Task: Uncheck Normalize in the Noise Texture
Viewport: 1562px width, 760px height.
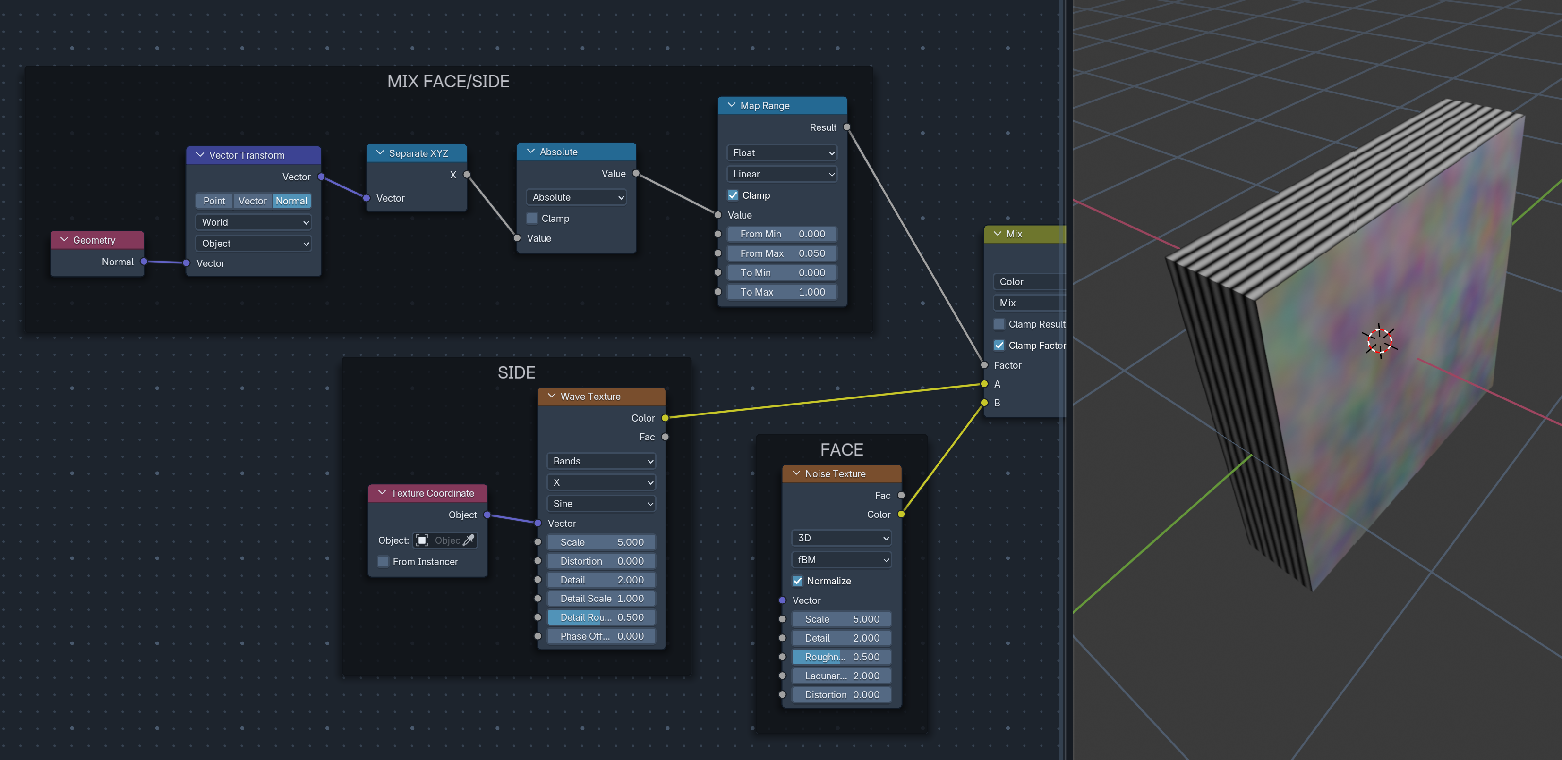Action: pos(798,581)
